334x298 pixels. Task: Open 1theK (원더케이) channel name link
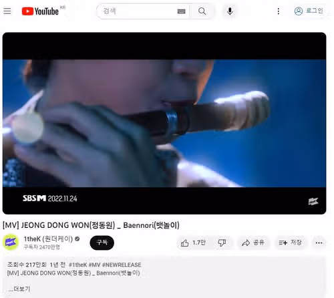pyautogui.click(x=48, y=239)
